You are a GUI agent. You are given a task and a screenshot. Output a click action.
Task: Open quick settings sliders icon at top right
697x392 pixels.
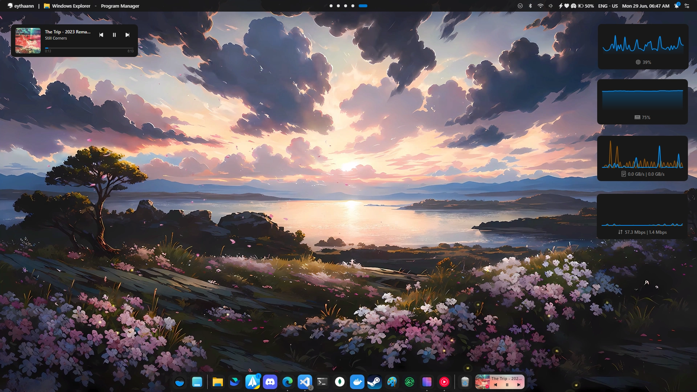tap(687, 6)
